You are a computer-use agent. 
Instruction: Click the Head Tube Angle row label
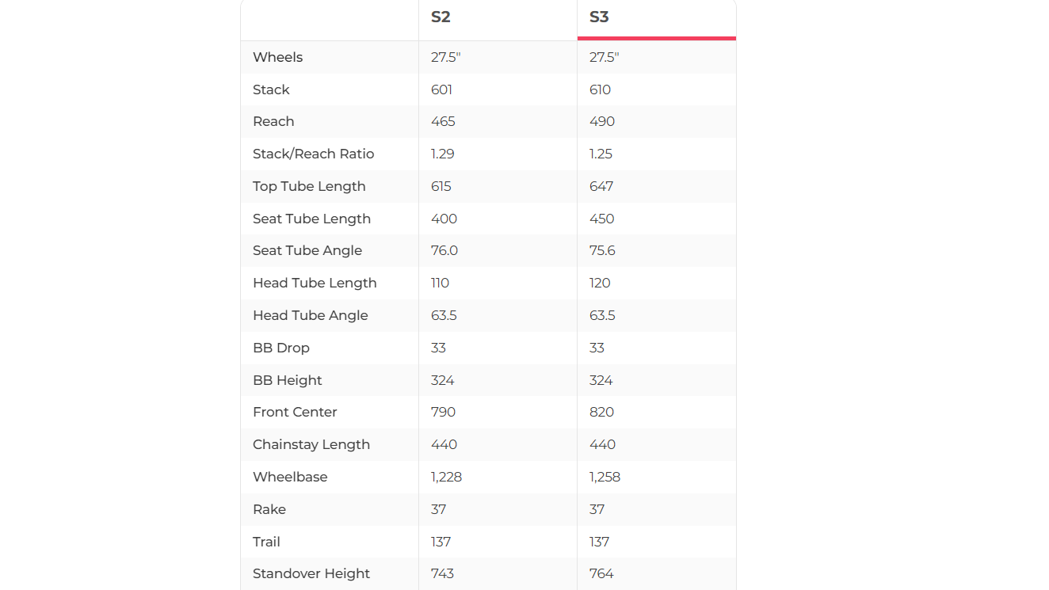310,315
